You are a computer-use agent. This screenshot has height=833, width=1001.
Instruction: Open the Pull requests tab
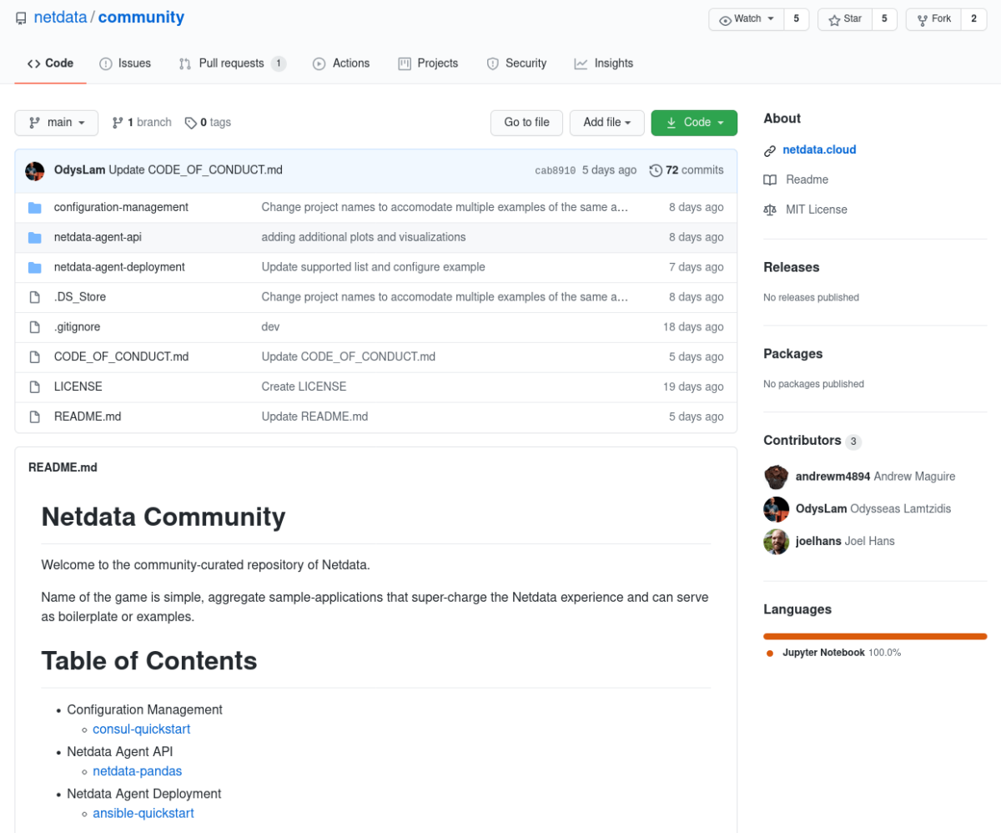232,63
